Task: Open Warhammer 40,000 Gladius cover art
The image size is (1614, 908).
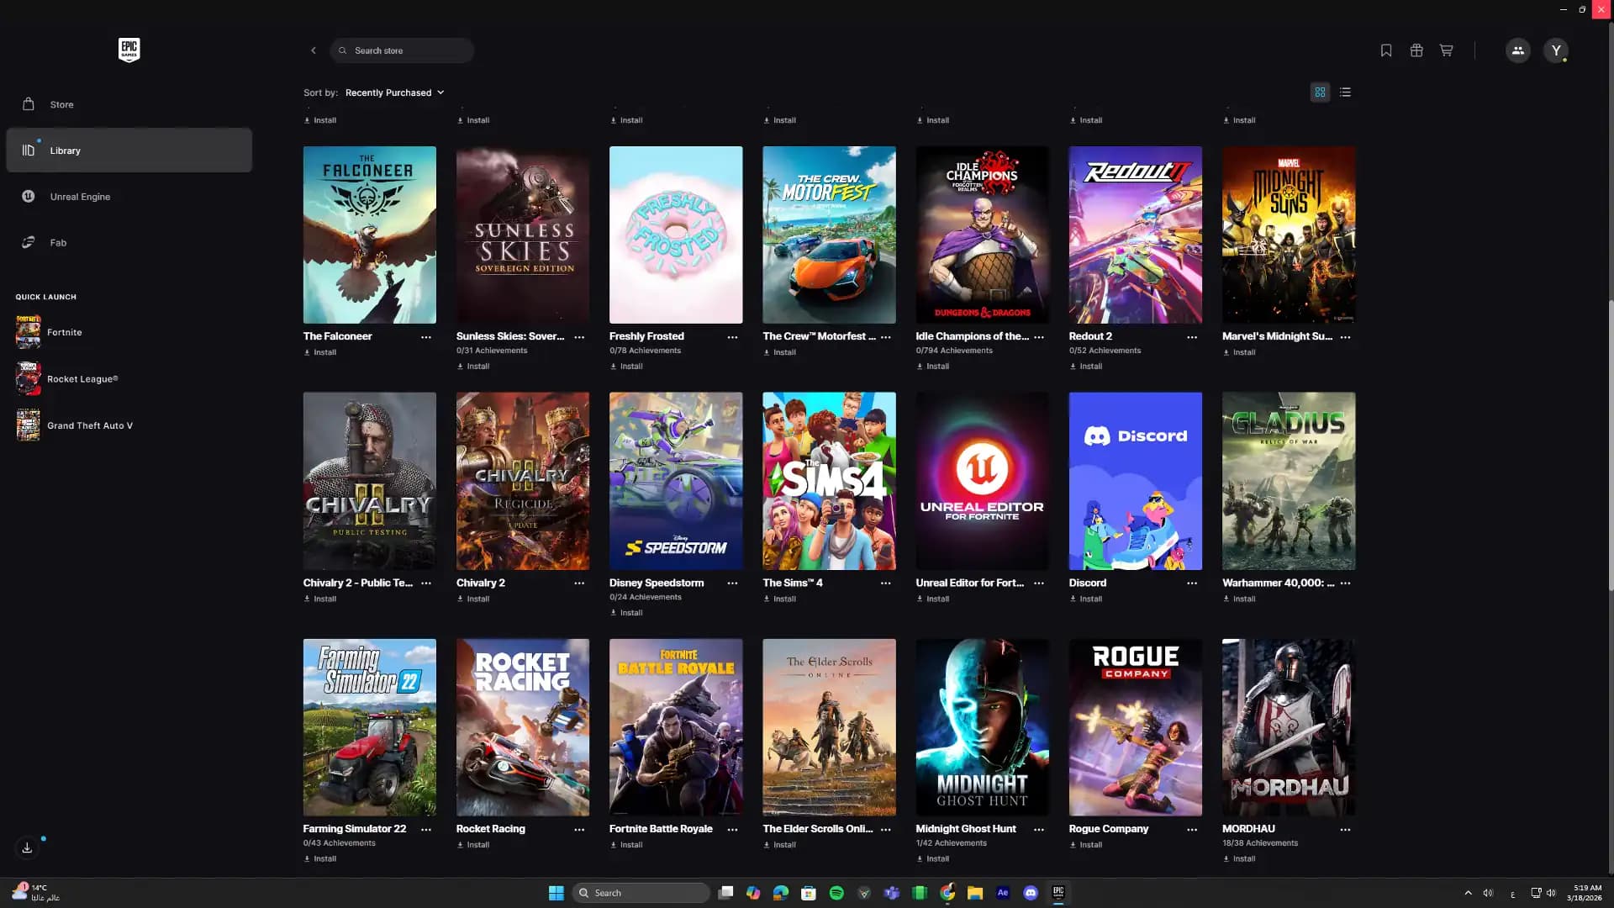Action: pos(1289,481)
